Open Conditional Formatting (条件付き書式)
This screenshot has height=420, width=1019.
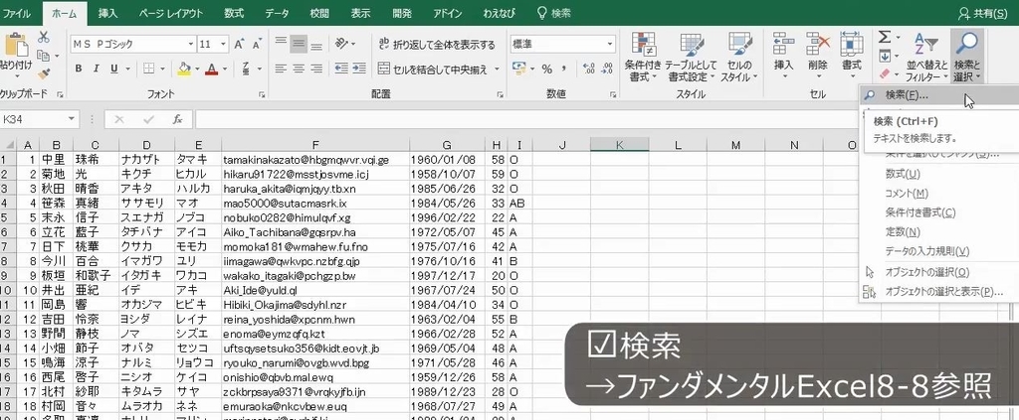pyautogui.click(x=644, y=57)
